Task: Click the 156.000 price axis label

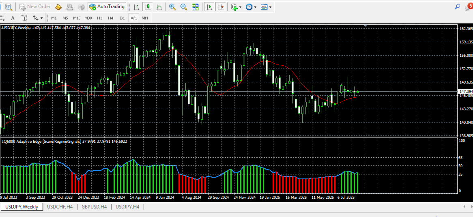Action: [466, 56]
